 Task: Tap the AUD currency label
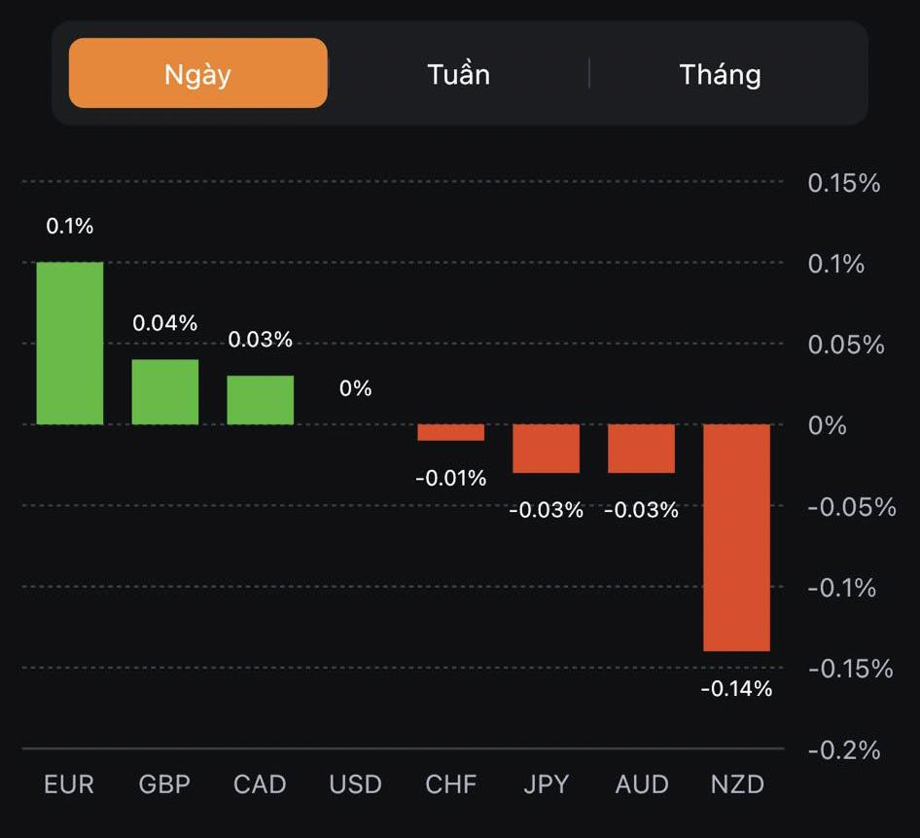coord(642,784)
